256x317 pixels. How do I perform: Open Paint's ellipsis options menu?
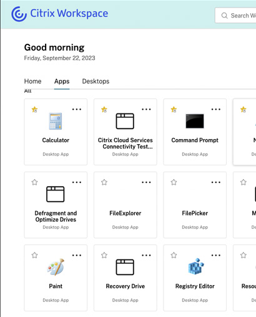tap(77, 255)
